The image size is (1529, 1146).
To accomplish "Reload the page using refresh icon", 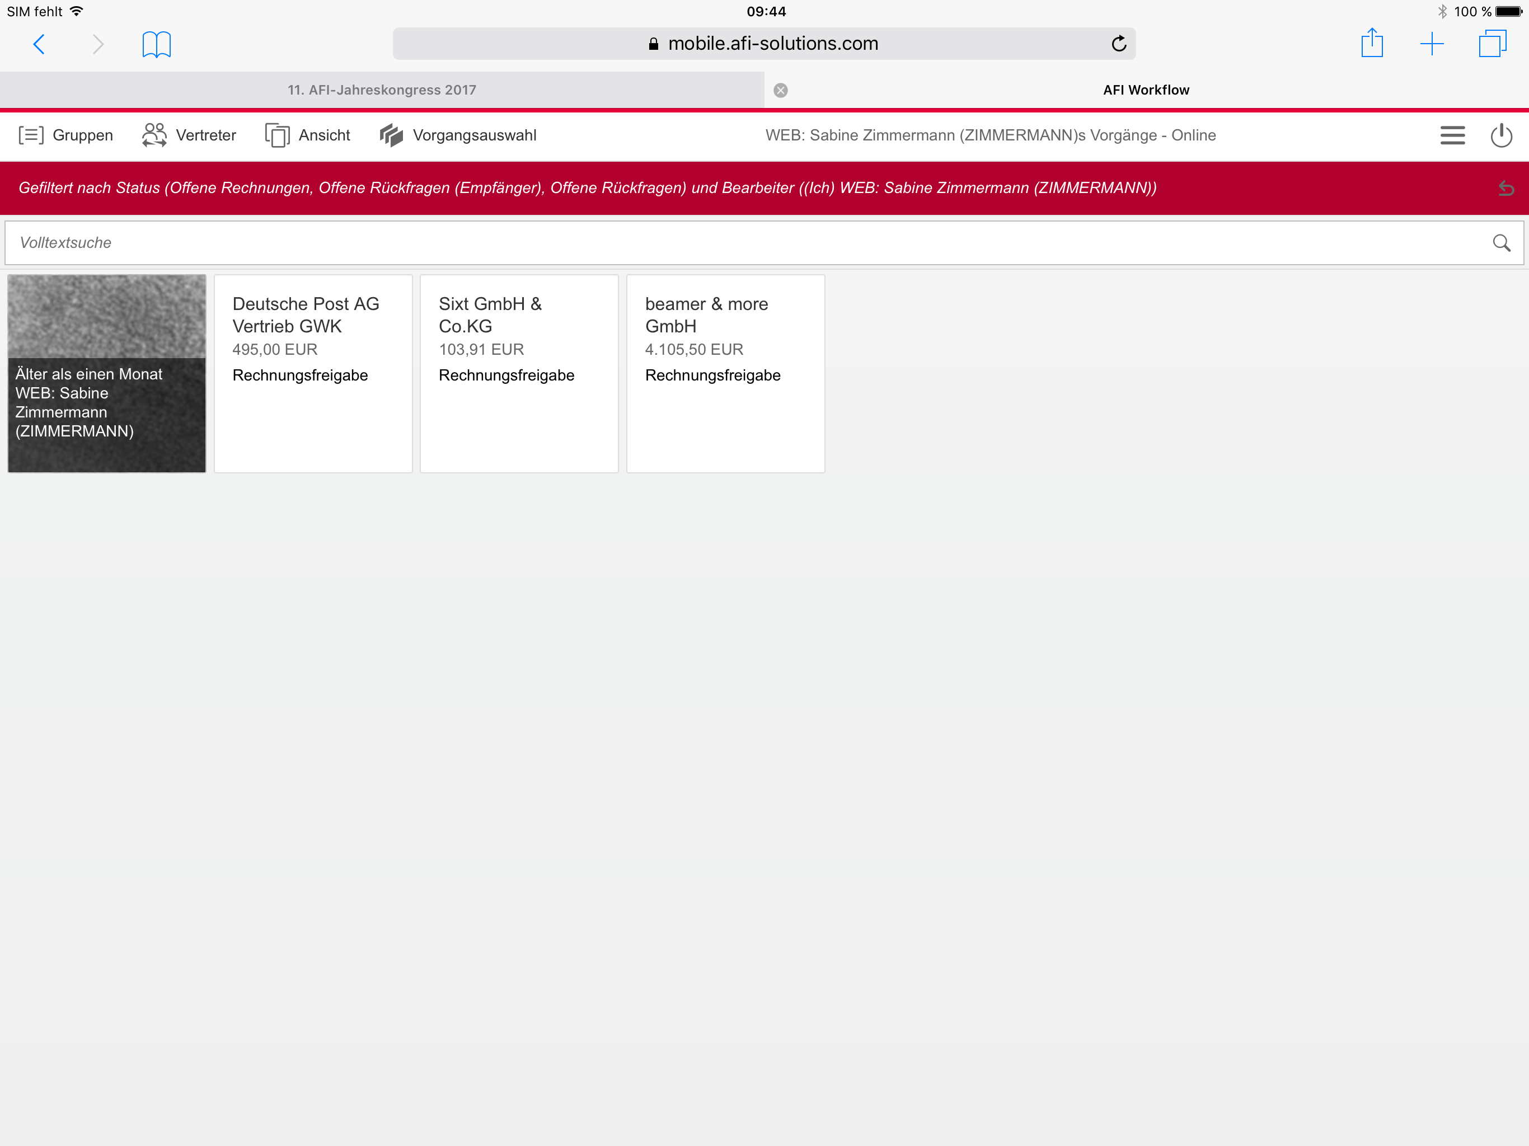I will 1118,44.
